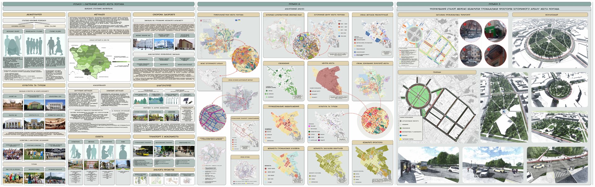Open the circular park aerial render in Візуалізації
595x187 pixels.
(551, 43)
